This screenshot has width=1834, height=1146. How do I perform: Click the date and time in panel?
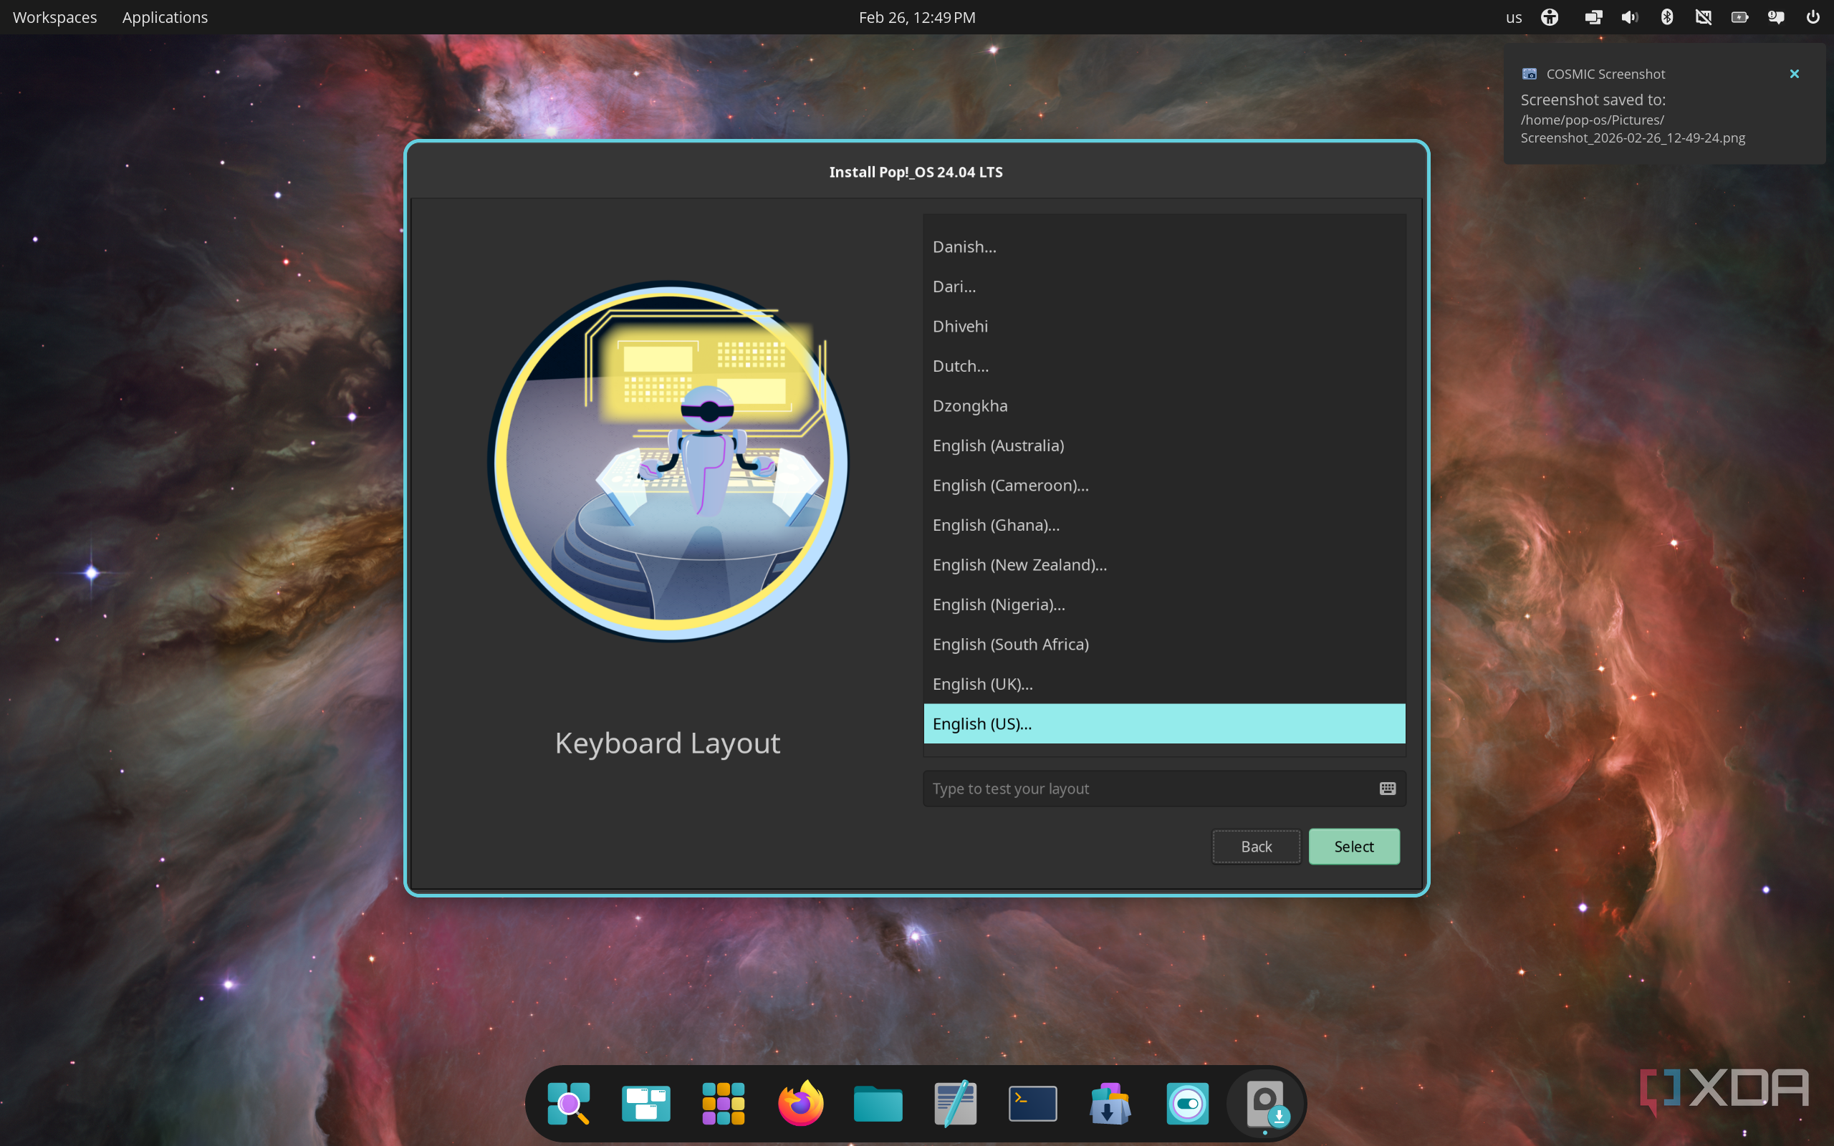coord(917,16)
